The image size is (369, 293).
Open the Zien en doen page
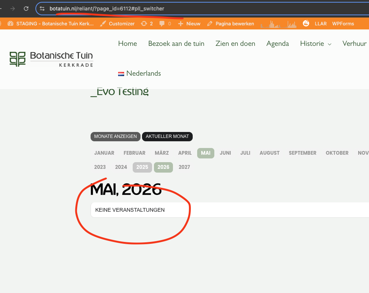235,44
